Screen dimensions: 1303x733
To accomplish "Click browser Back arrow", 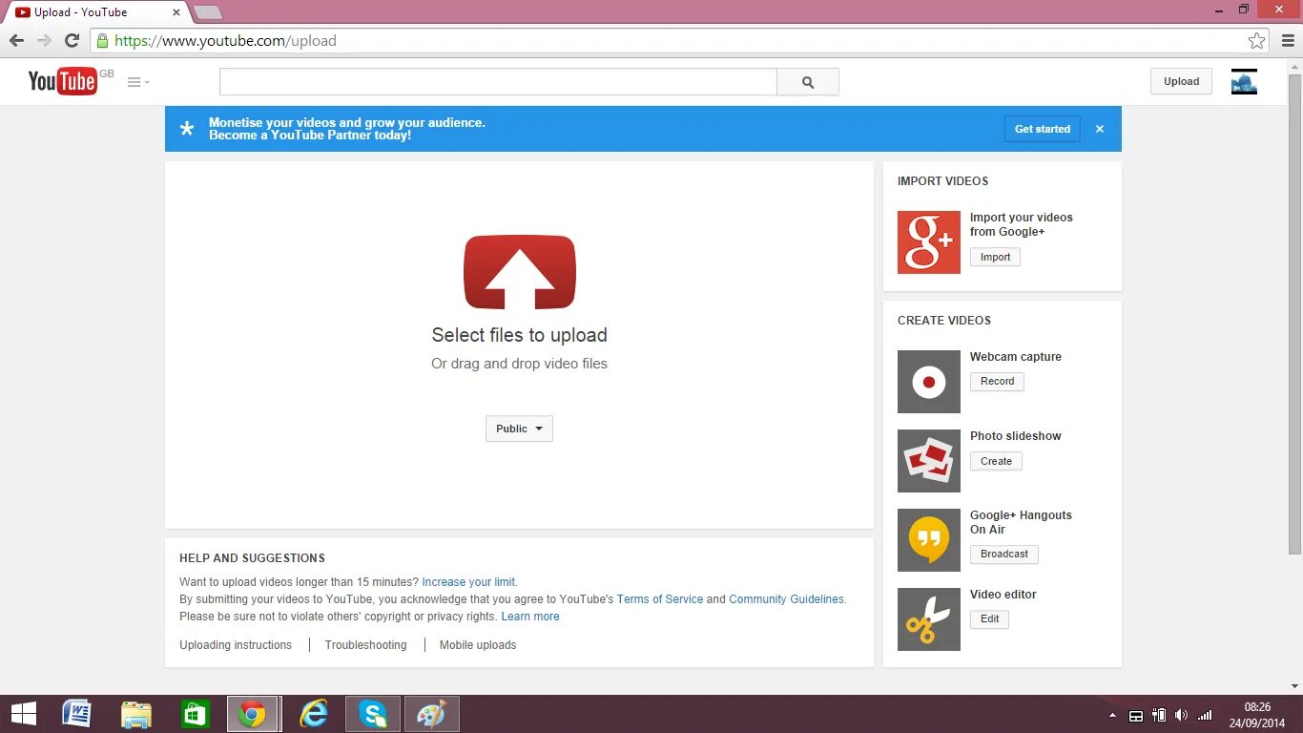I will pos(16,41).
